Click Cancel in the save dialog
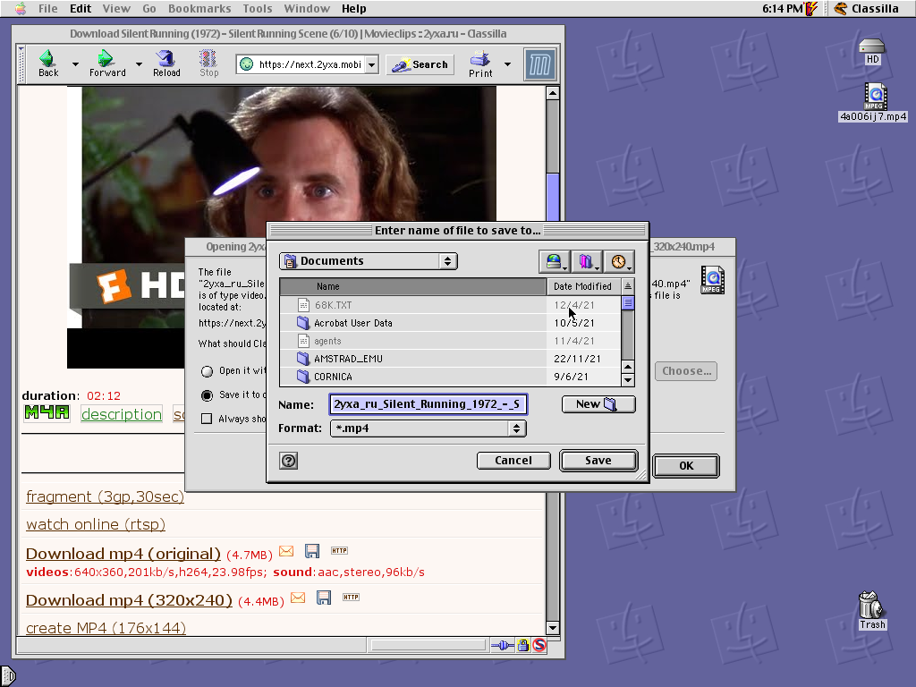The width and height of the screenshot is (916, 687). tap(513, 461)
